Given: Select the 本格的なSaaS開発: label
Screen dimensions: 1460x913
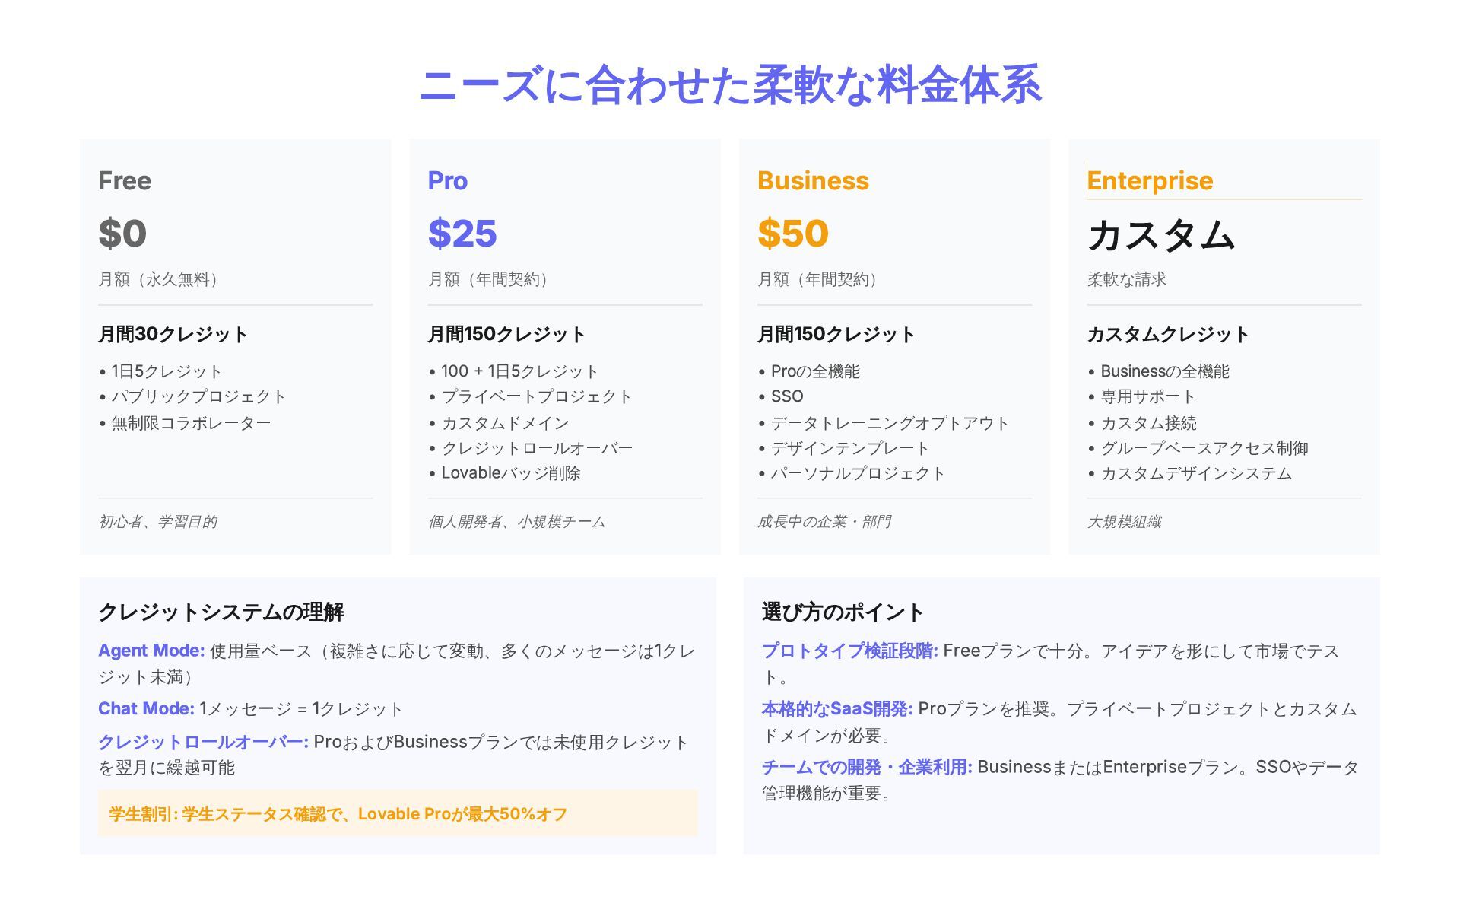Looking at the screenshot, I should [x=836, y=709].
